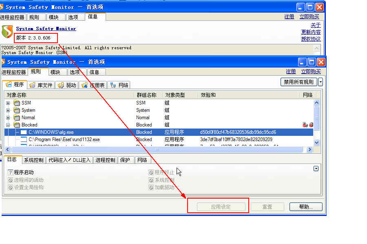Viewport: 367px width, 244px height.
Task: Open the 更新内容 link
Action: 311,32
